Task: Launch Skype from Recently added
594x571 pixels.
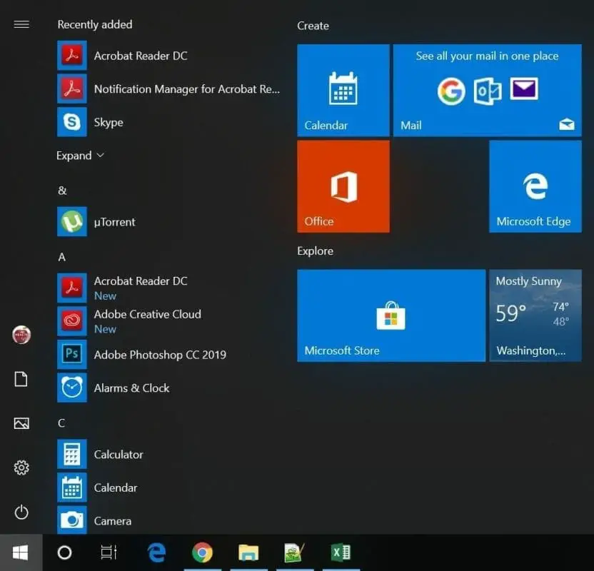Action: point(168,122)
